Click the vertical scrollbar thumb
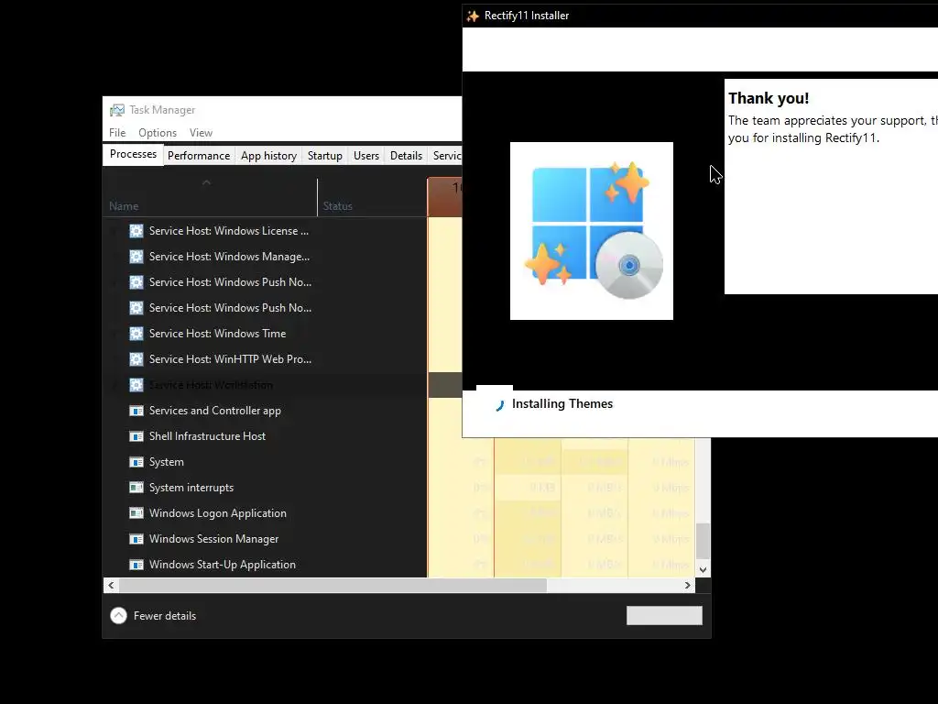Screen dimensions: 938x704 [703, 541]
